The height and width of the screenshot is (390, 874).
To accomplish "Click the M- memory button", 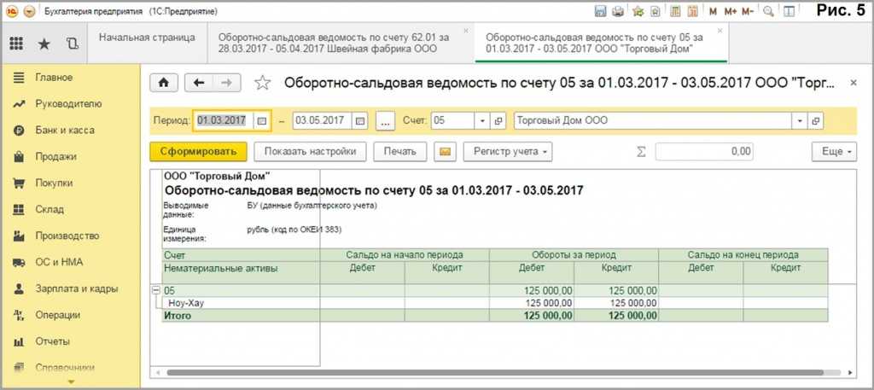I will [x=748, y=11].
